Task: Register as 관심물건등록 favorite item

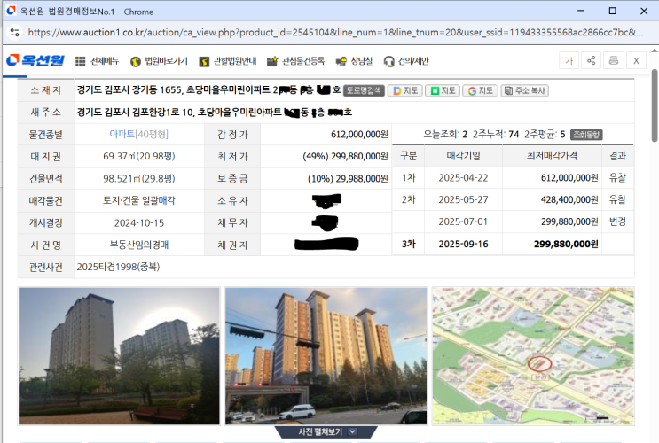Action: point(296,61)
